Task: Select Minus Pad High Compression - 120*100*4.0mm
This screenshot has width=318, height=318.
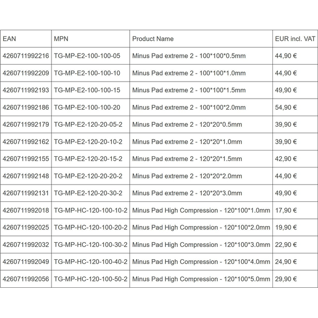Action: (x=201, y=262)
